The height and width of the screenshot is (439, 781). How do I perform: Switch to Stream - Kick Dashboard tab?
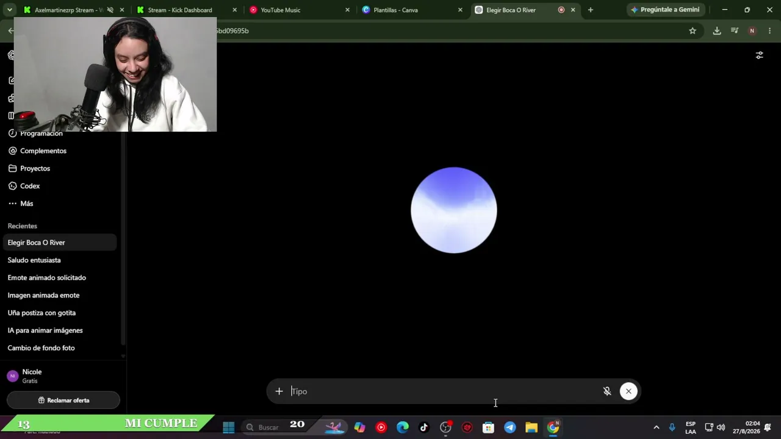click(180, 10)
